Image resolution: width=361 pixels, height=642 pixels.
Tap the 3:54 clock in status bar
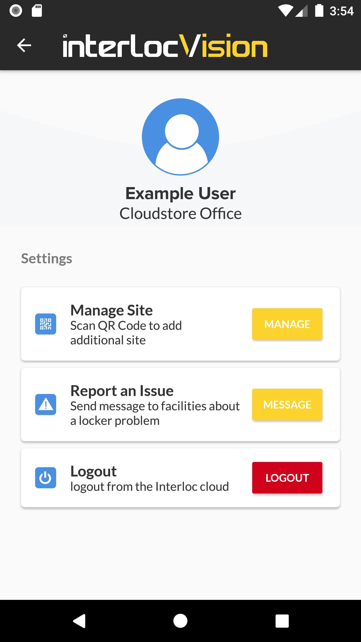[341, 11]
